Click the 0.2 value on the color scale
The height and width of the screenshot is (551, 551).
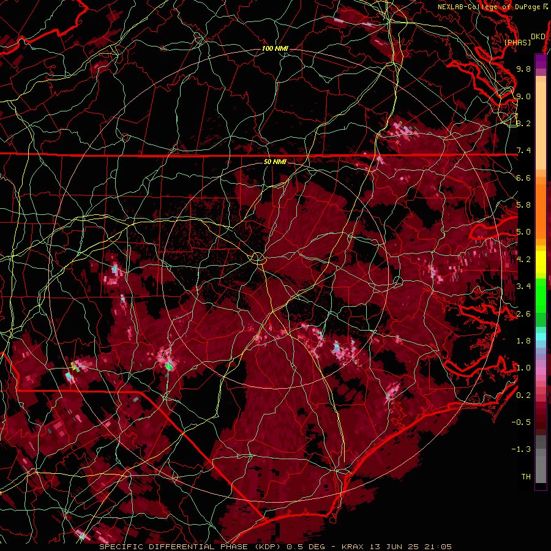pyautogui.click(x=523, y=395)
